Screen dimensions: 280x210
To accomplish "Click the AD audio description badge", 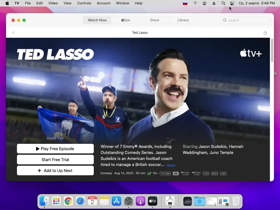I will [223, 174].
